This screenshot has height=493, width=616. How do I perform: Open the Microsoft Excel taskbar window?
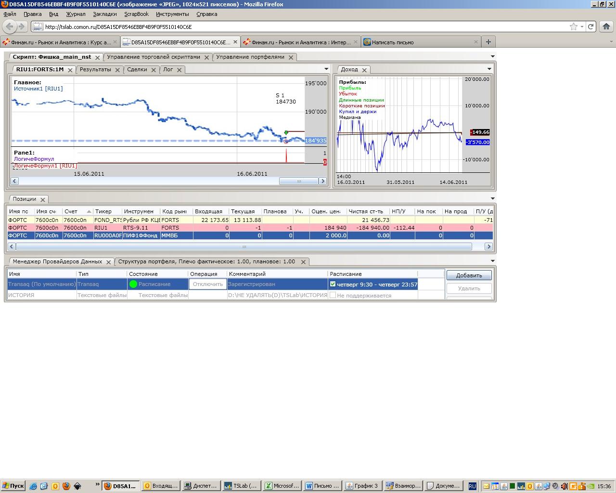coord(282,486)
